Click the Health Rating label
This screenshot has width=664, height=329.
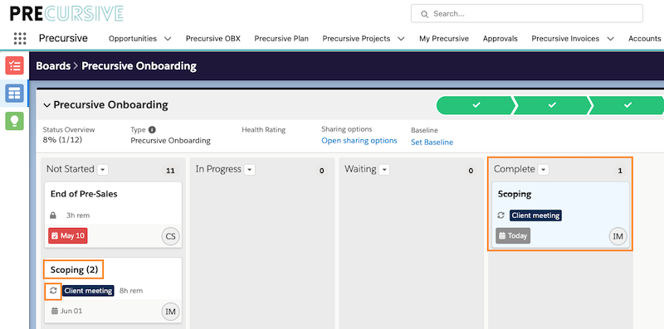263,130
